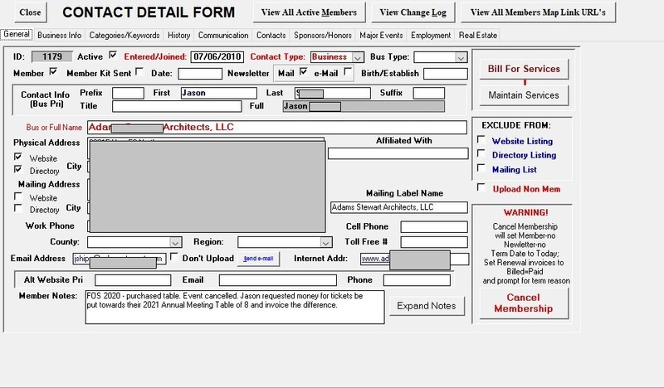Exclude from Directory Listing checkbox
This screenshot has height=388, width=664.
[481, 153]
